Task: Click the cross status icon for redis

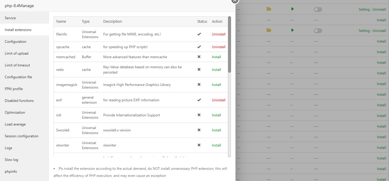Action: click(199, 70)
